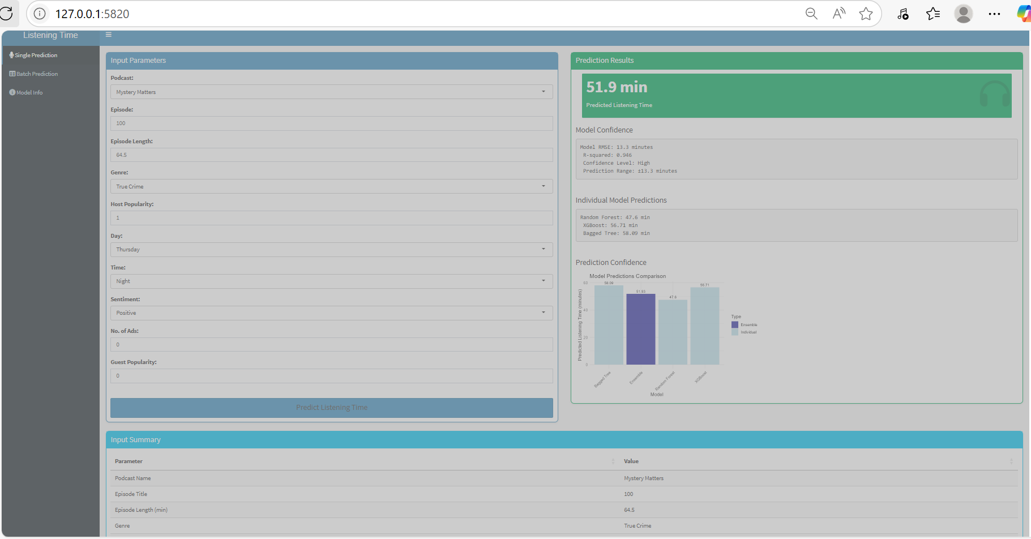Click the True Crime value in summary table
This screenshot has width=1031, height=539.
coord(638,526)
